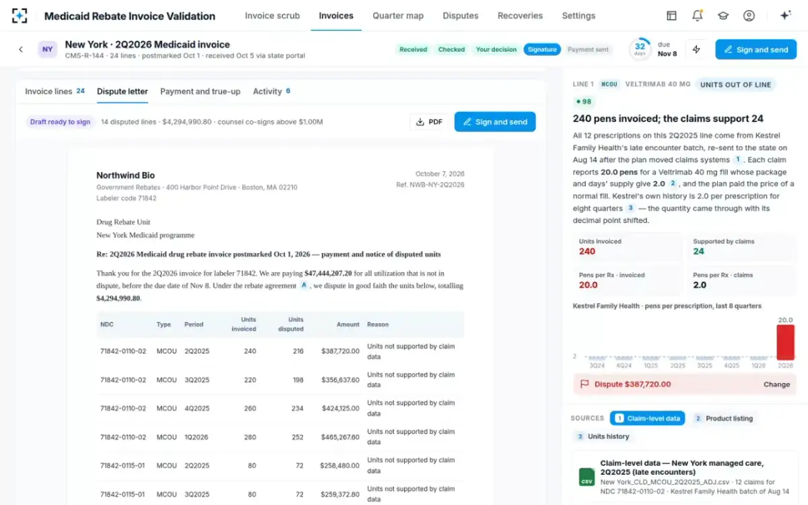
Task: Select the Units history source
Action: pyautogui.click(x=602, y=436)
